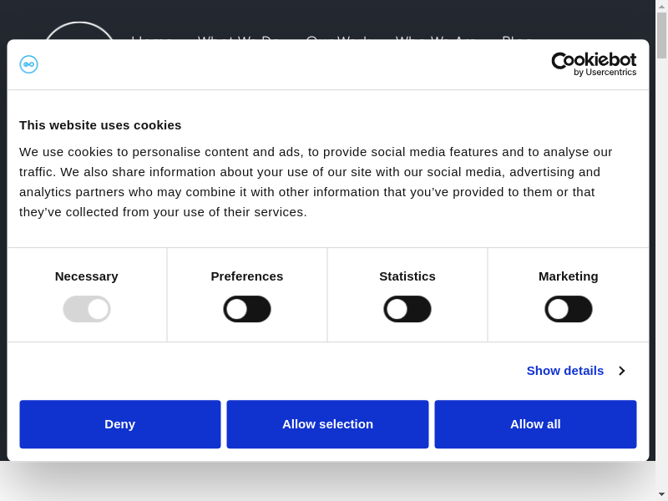Screen dimensions: 668x501
Task: Open the What We Do menu item
Action: (238, 37)
